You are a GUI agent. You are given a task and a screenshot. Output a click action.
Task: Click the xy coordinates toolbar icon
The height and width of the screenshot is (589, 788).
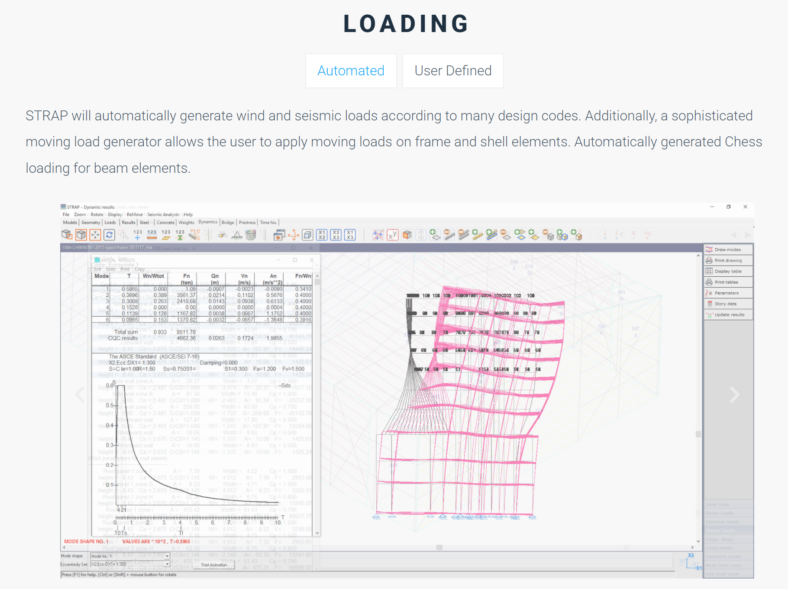coord(392,235)
